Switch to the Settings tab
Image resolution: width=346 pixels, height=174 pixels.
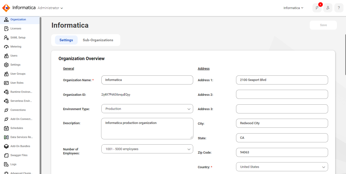pos(66,40)
